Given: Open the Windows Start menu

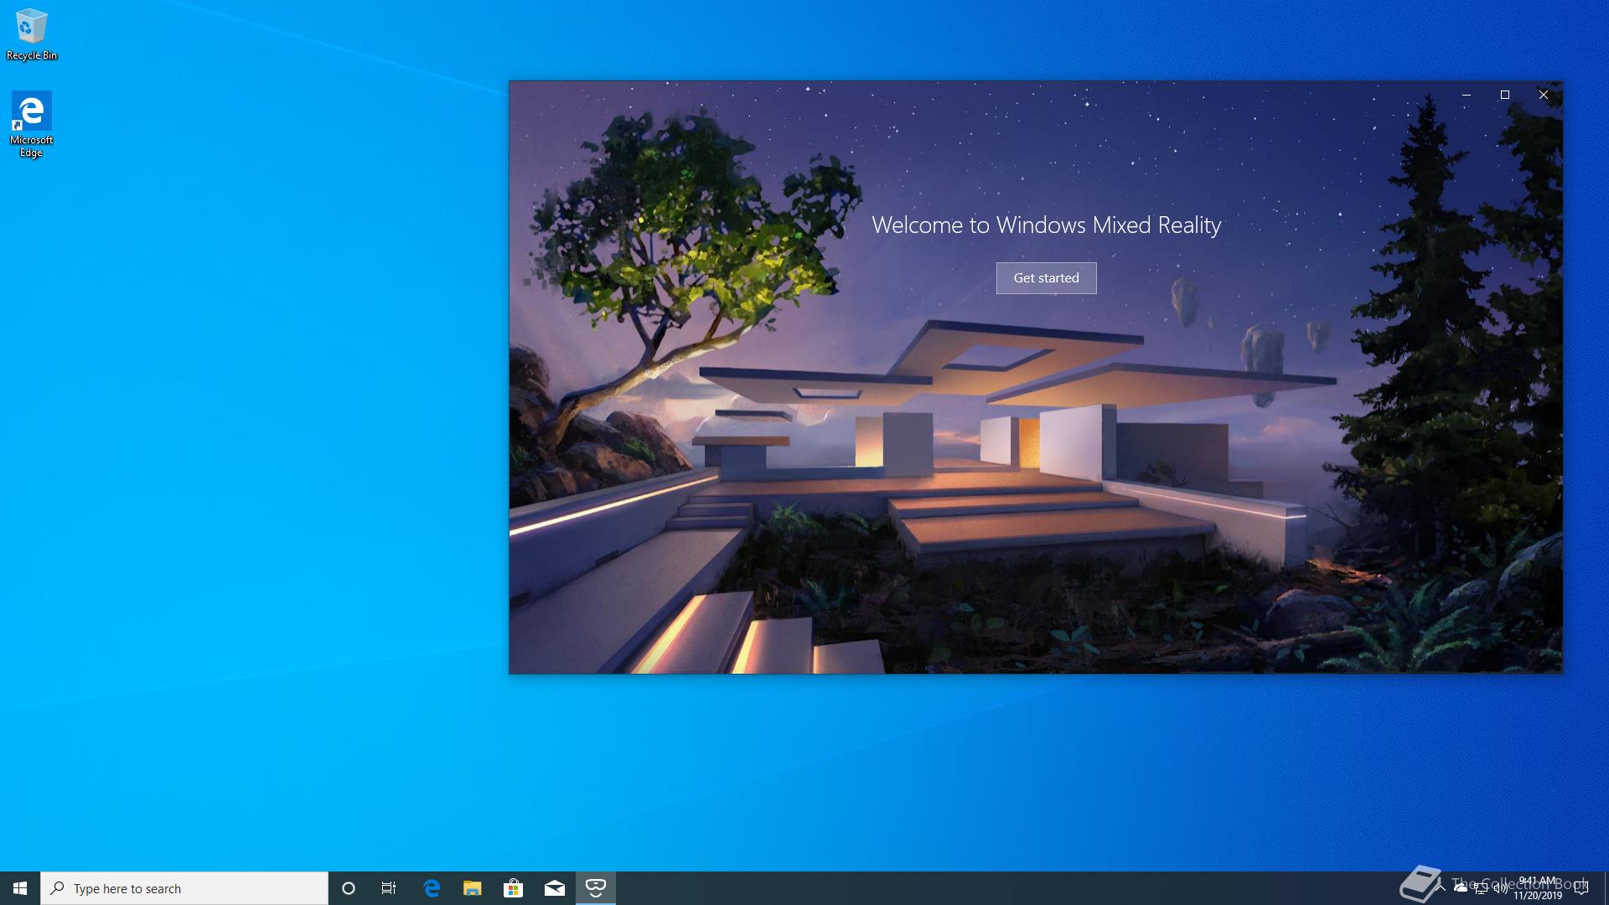Looking at the screenshot, I should click(20, 888).
